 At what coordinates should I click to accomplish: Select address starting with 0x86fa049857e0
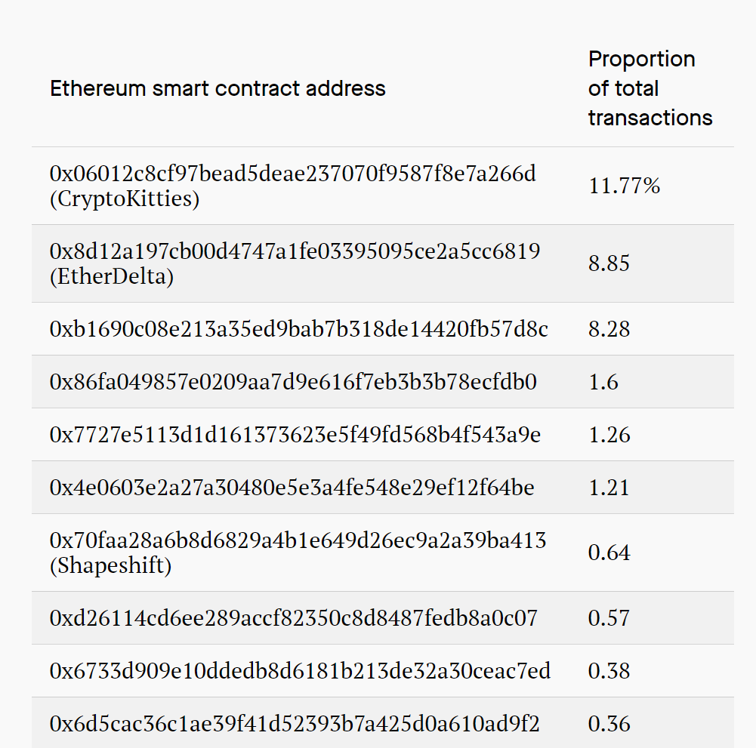tap(293, 382)
